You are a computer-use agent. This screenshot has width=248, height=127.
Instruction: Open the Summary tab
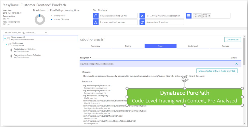(x=95, y=46)
